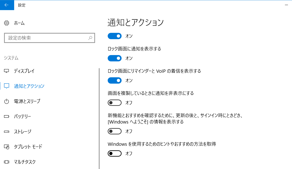Click the 設定の検索 search field
Viewport: 292px width, 169px height.
point(47,38)
